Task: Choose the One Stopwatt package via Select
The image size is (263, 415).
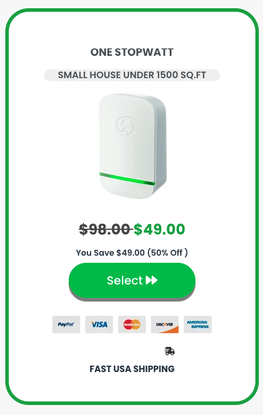Action: tap(132, 280)
